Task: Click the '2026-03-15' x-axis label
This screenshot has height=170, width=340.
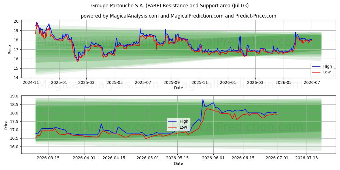Action: coord(48,158)
